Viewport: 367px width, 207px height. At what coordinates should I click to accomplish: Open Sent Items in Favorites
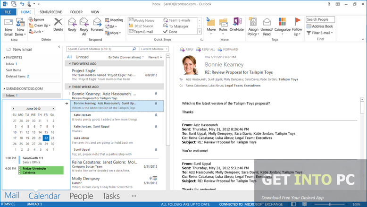click(13, 70)
